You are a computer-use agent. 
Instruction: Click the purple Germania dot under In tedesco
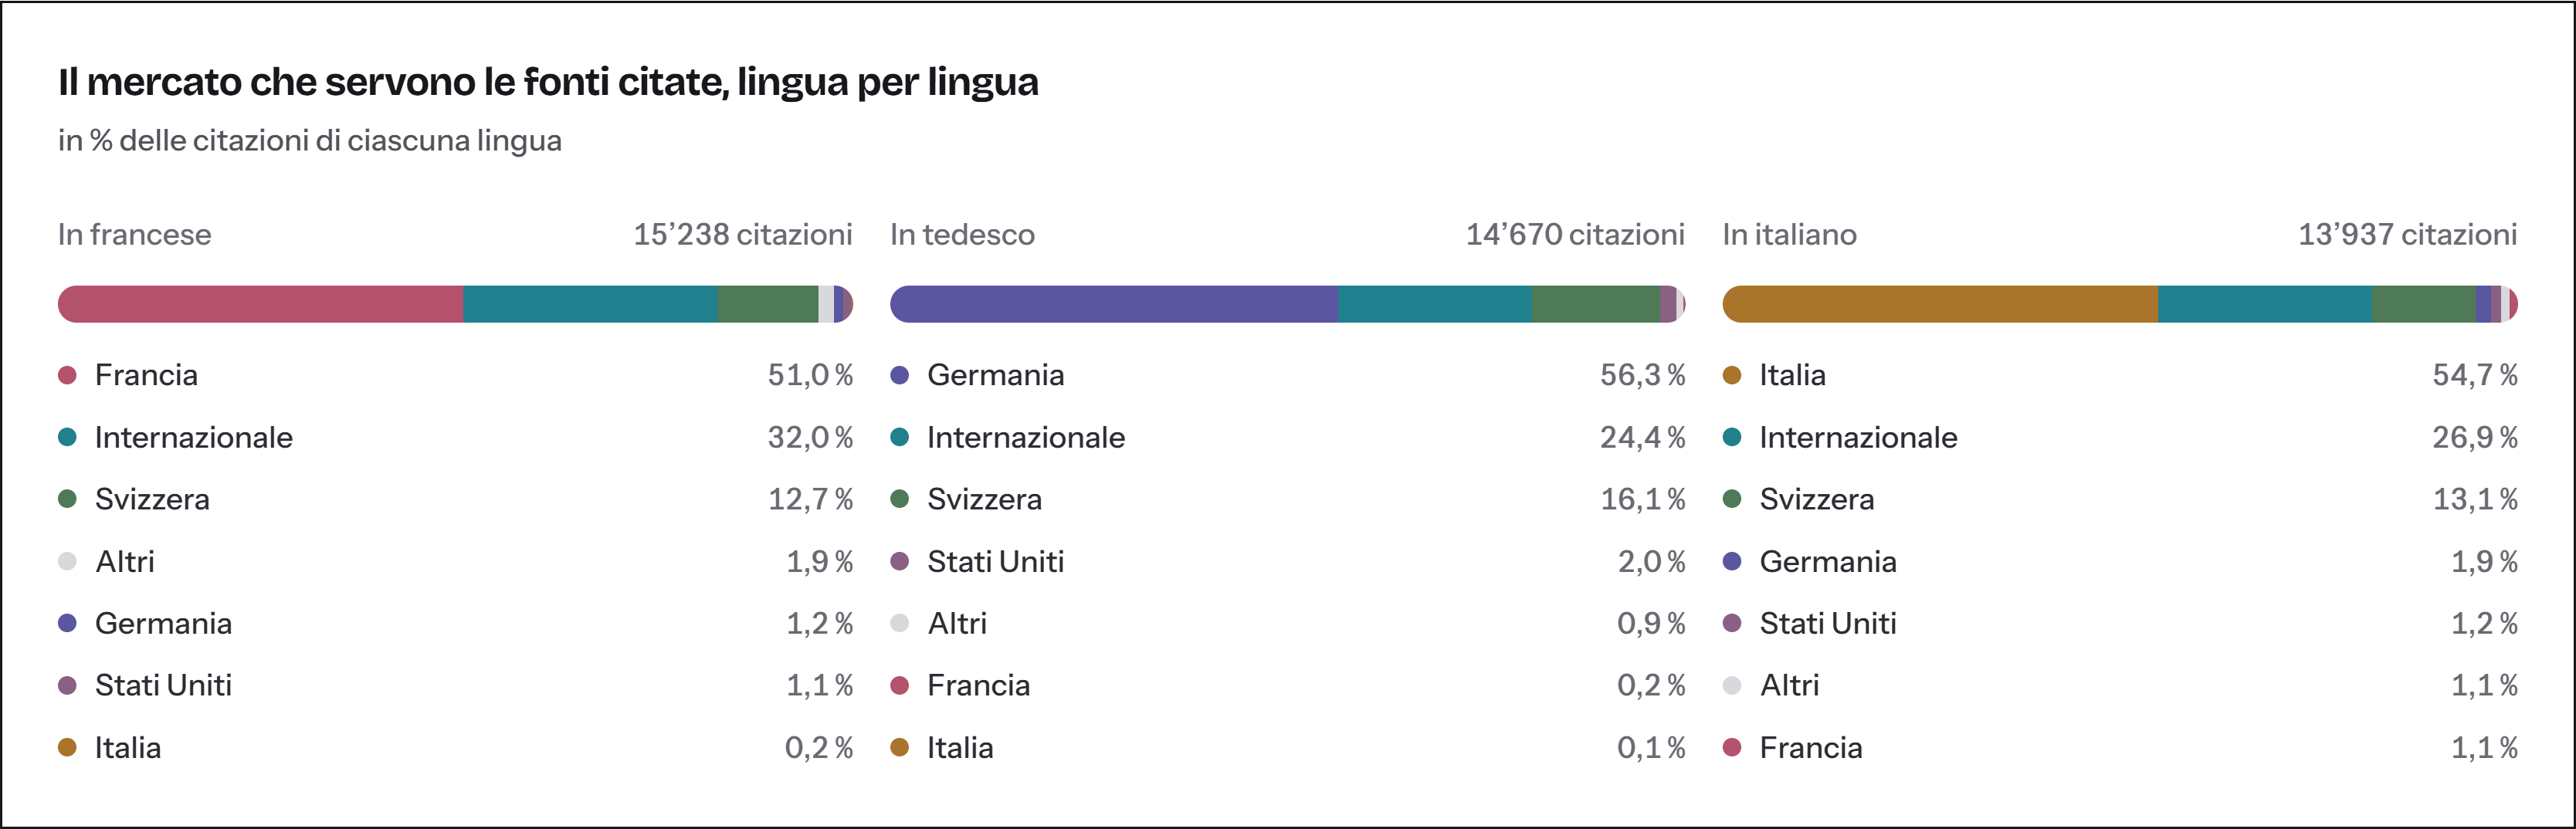[x=899, y=375]
